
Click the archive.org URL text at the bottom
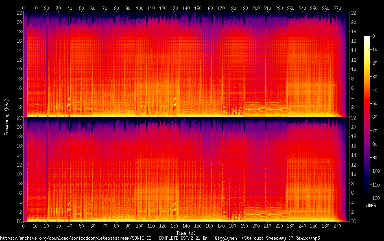[160, 238]
